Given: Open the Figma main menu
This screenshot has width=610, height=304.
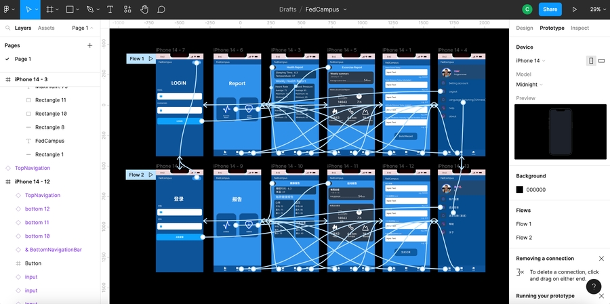Looking at the screenshot, I should [8, 9].
